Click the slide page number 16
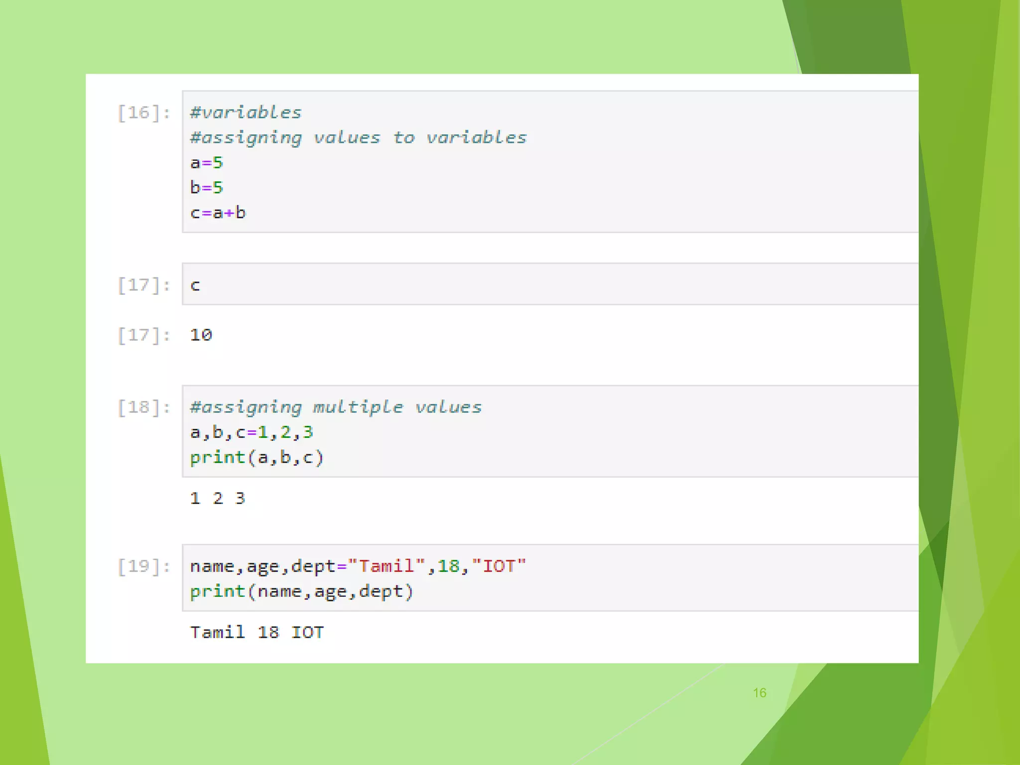This screenshot has width=1020, height=765. click(760, 693)
